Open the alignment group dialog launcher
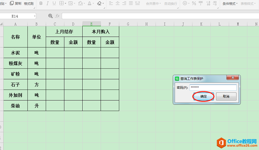 (178, 8)
